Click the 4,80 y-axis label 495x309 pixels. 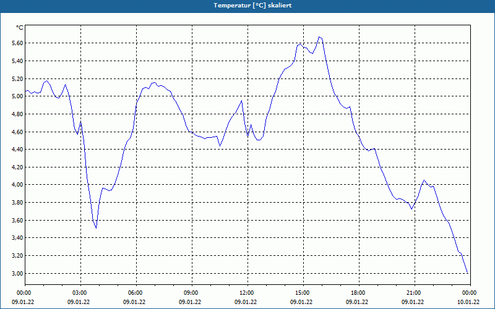(x=17, y=114)
